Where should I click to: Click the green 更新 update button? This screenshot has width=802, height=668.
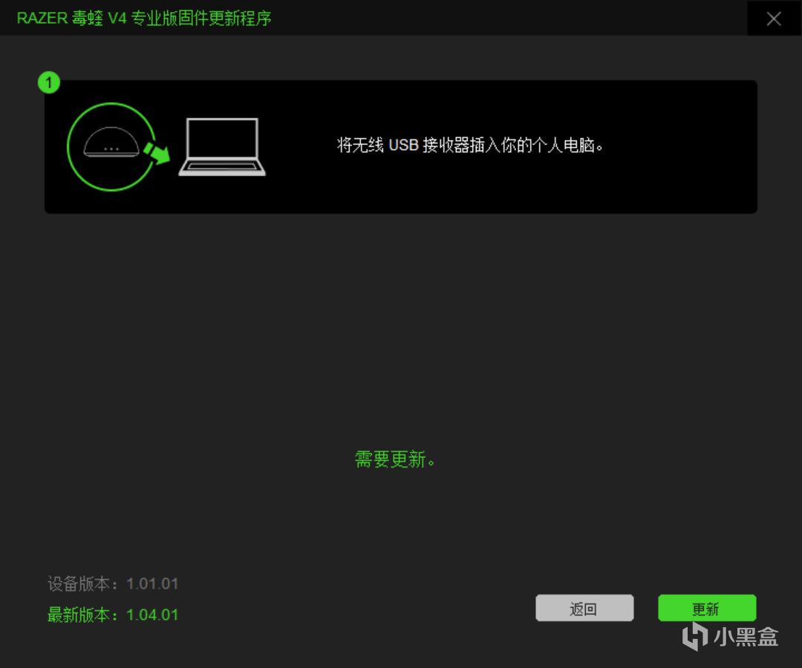707,608
